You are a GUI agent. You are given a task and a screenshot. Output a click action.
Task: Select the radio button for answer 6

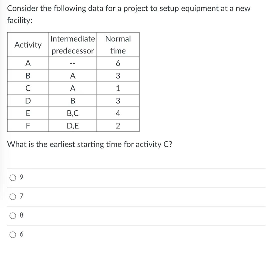pyautogui.click(x=12, y=234)
